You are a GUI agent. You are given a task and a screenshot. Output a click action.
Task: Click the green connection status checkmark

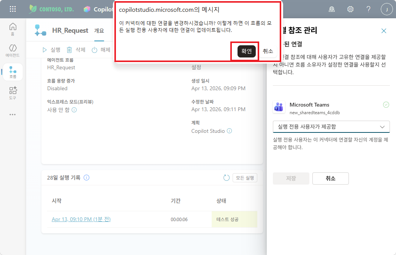[386, 105]
